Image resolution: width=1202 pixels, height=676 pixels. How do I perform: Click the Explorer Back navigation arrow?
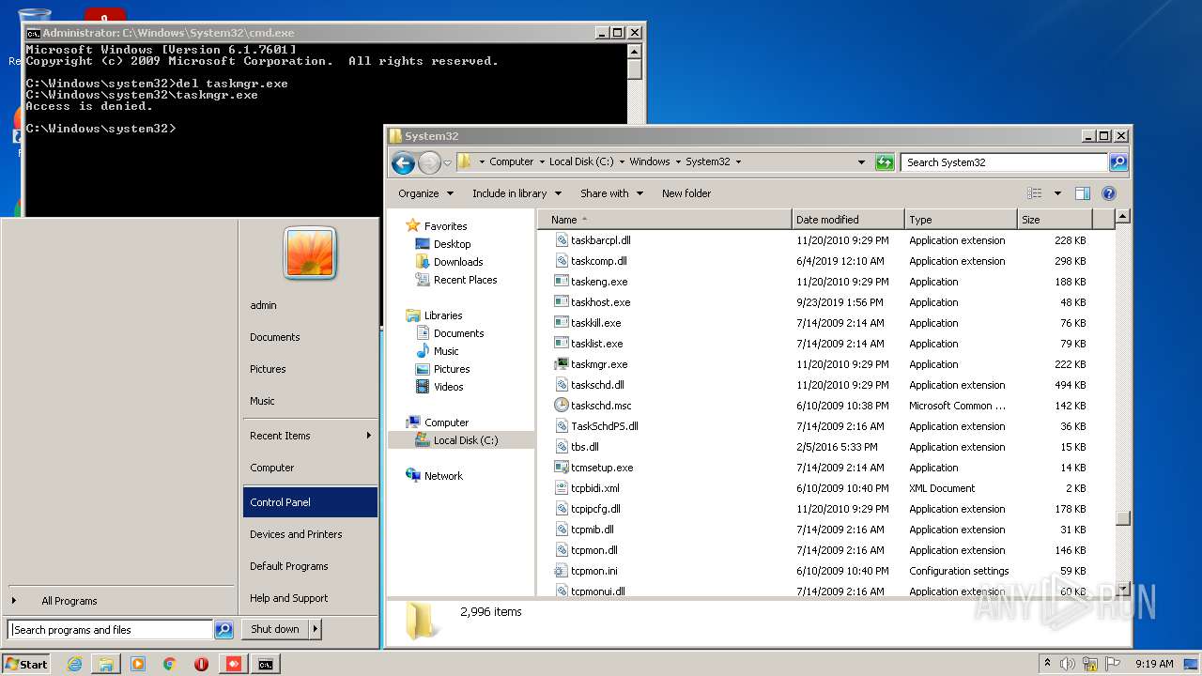[x=403, y=162]
